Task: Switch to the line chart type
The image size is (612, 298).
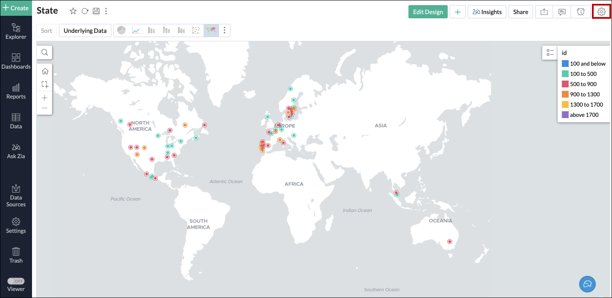Action: (x=137, y=30)
